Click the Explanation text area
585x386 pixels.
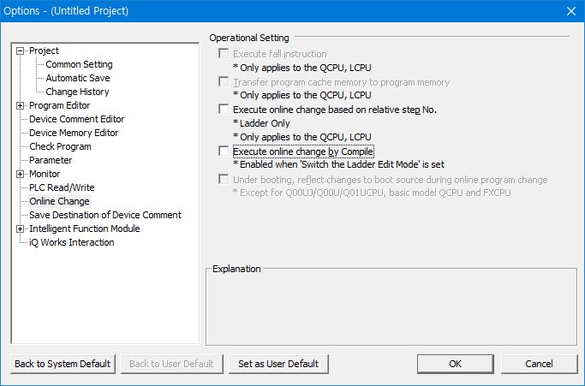(391, 307)
